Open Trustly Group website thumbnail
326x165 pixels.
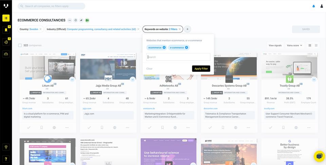point(289,66)
